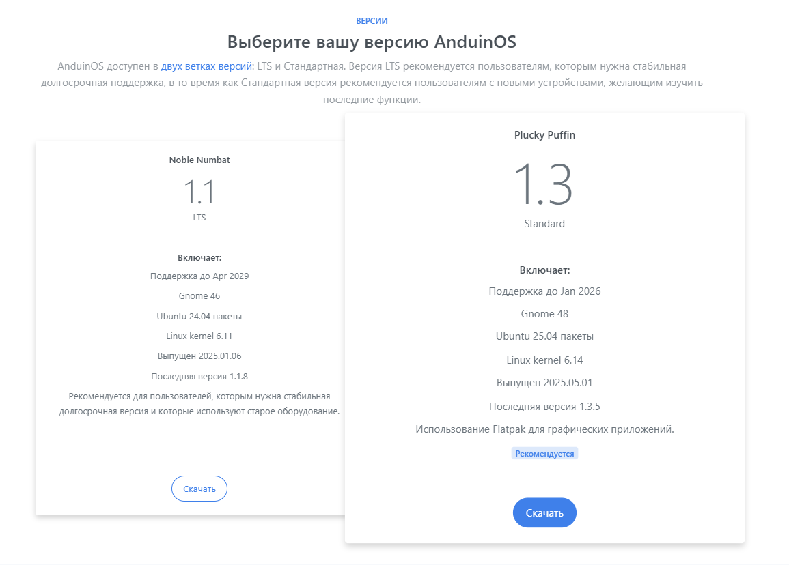789x565 pixels.
Task: Click the large 1.3 version number
Action: coord(544,184)
